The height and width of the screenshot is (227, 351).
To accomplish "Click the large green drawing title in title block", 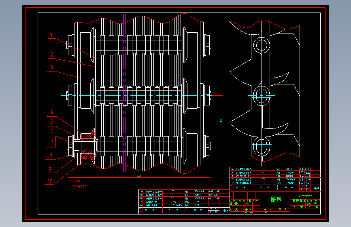I will (276, 199).
